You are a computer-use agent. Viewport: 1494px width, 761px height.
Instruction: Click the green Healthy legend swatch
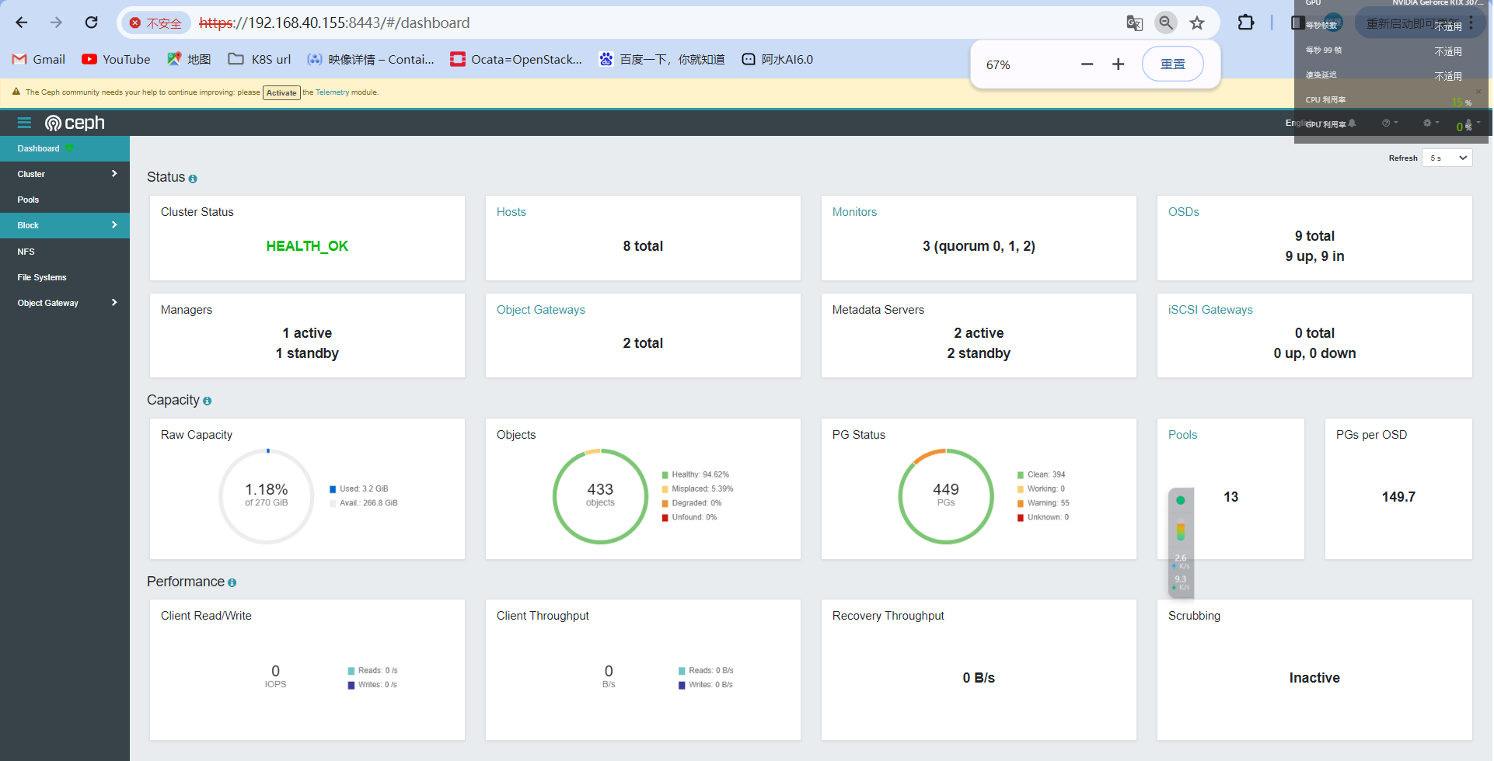665,475
